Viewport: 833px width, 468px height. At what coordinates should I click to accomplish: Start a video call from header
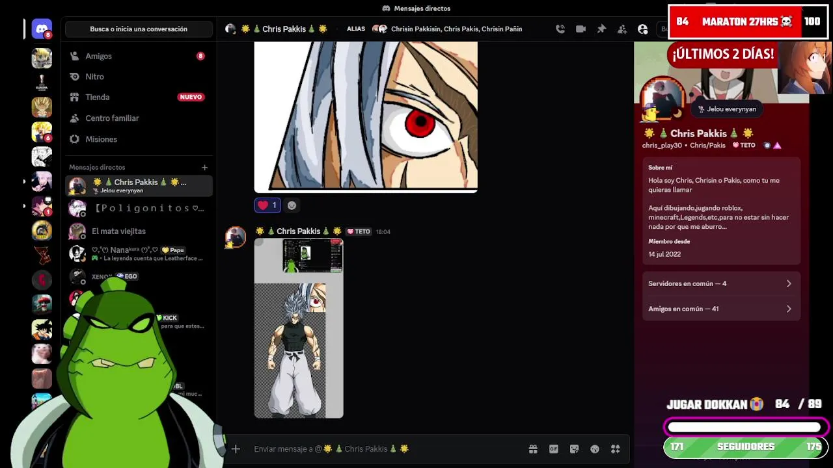click(581, 29)
